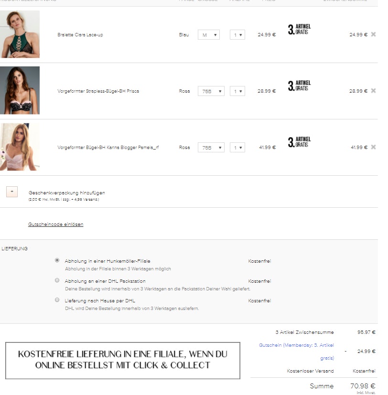Viewport: 388px width, 395px height.
Task: Remove Bügel-BH Karina Blogger Pamela item
Action: tap(373, 147)
